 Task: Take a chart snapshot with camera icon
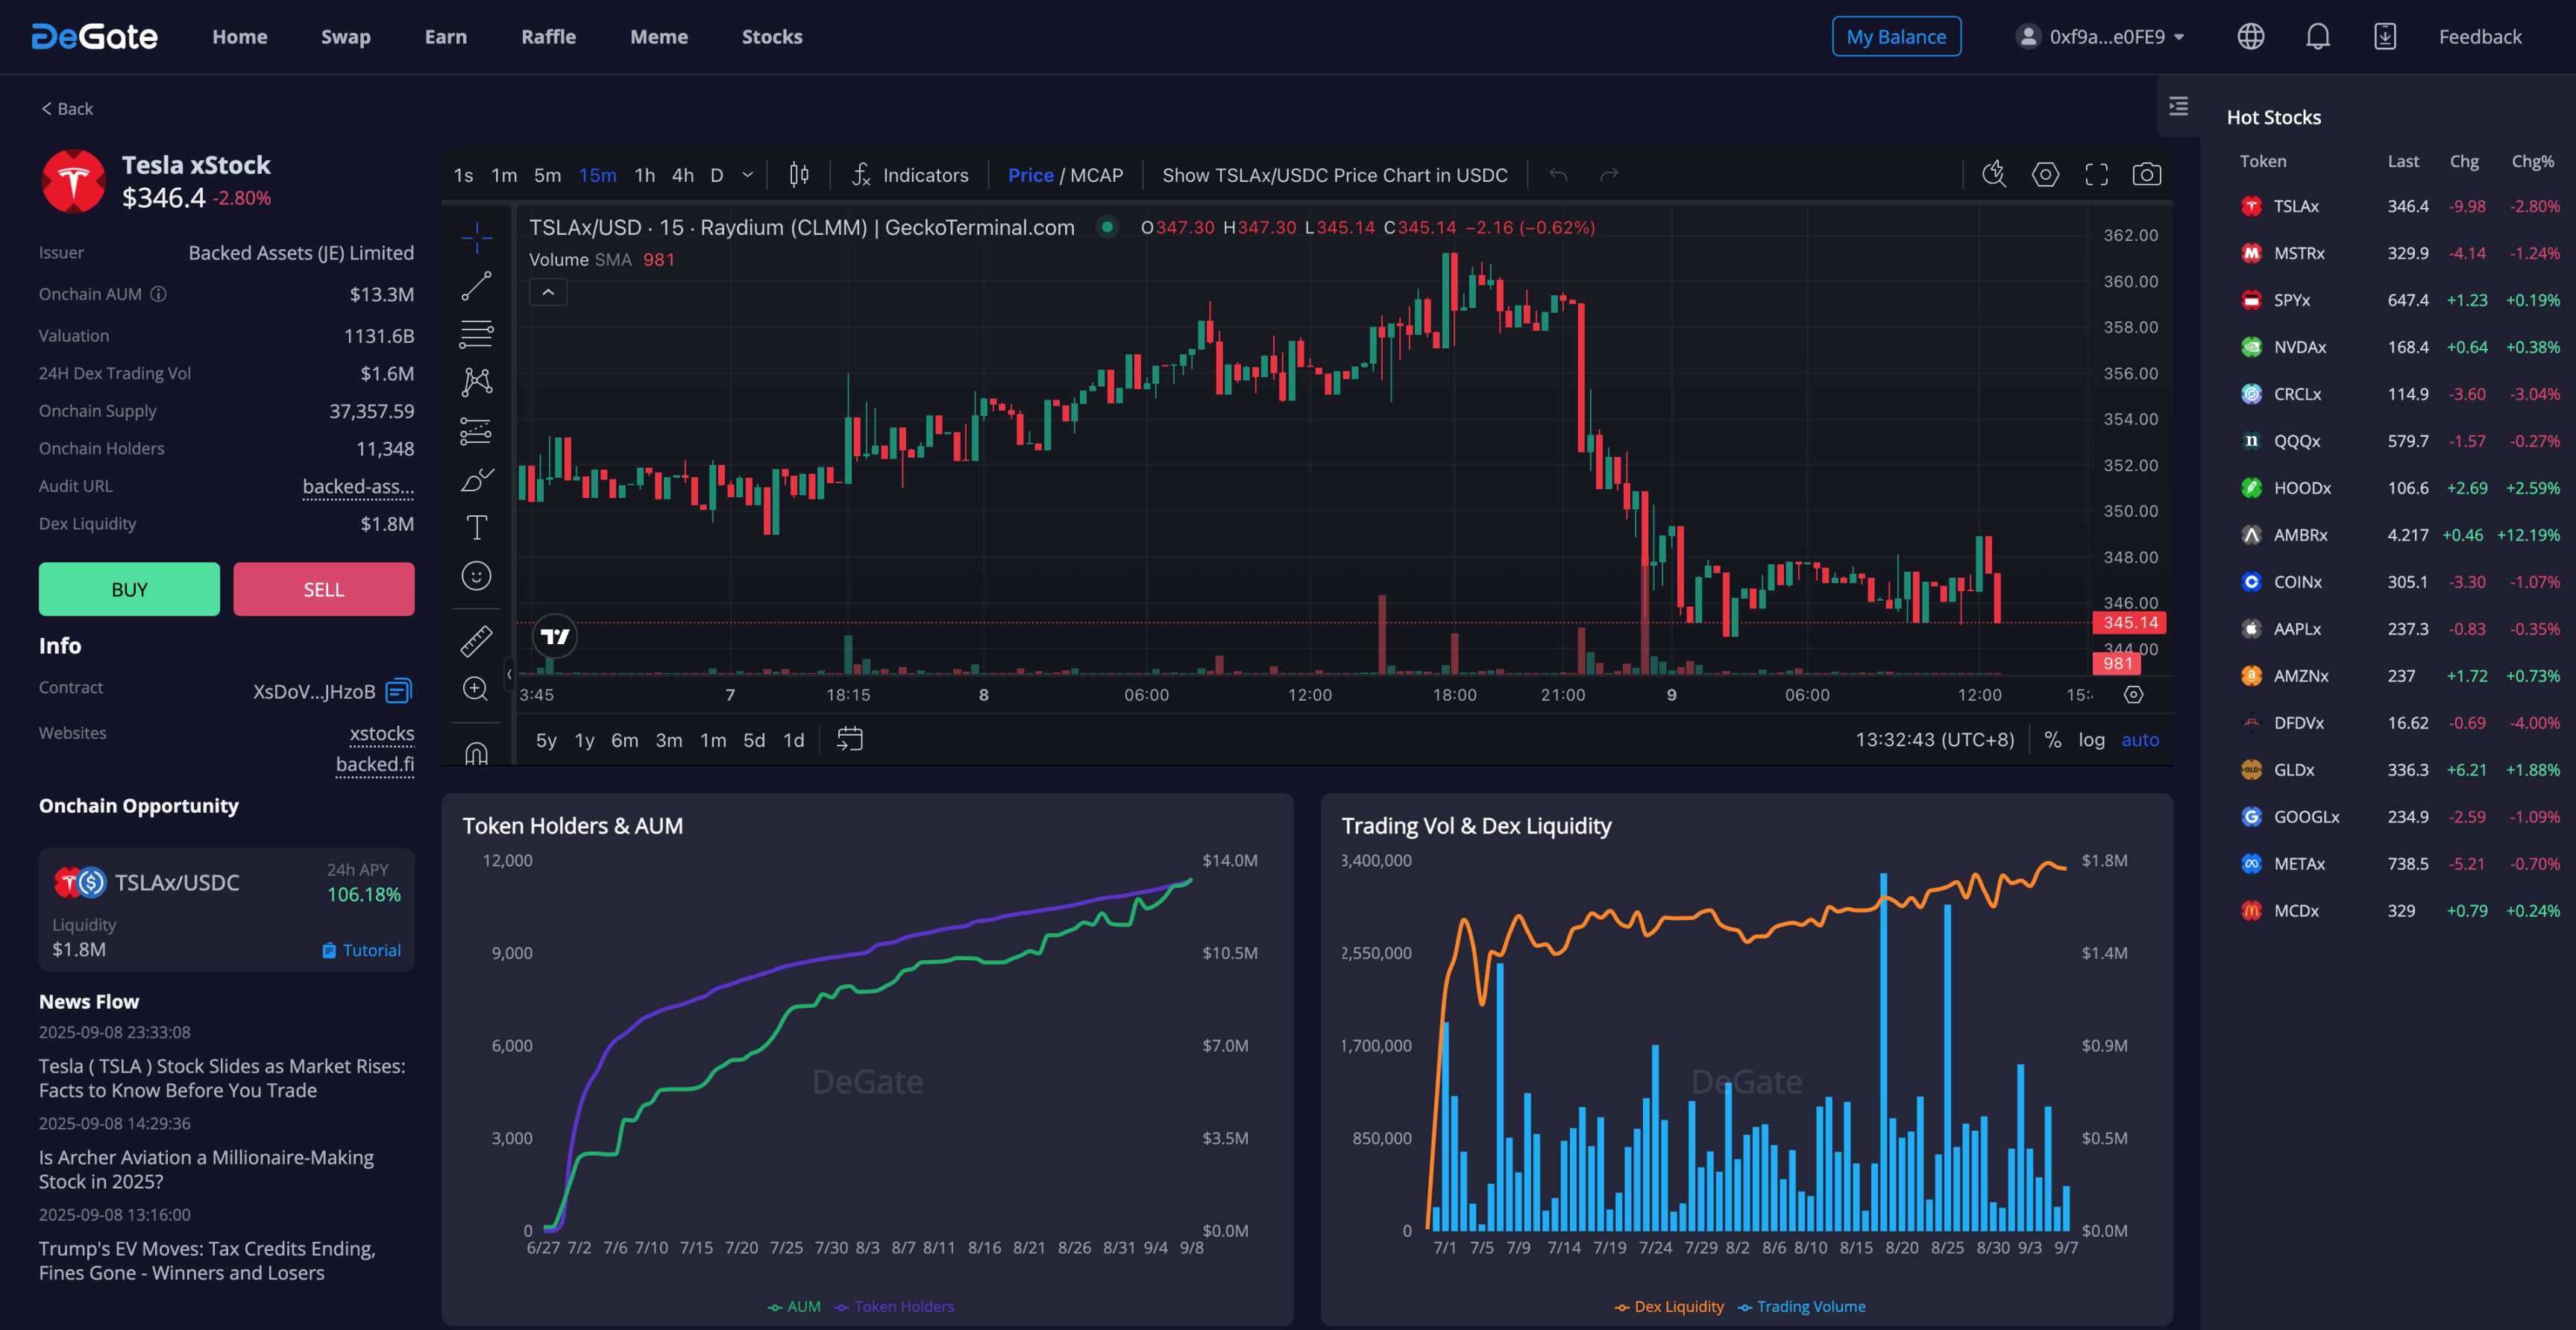2146,175
